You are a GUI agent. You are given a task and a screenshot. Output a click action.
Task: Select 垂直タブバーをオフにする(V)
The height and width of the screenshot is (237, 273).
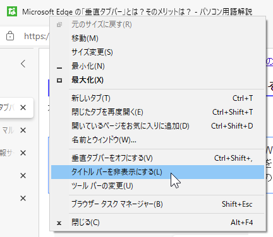tap(157, 158)
